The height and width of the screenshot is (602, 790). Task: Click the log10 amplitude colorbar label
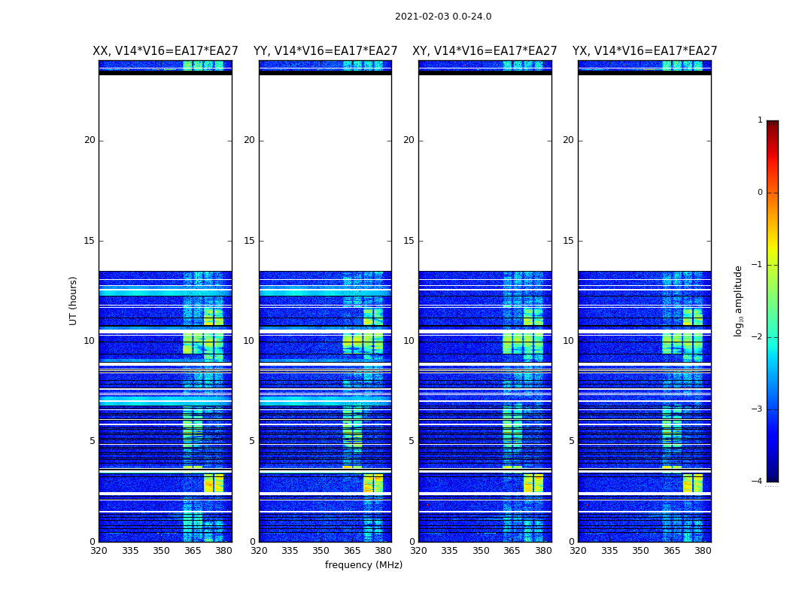click(x=738, y=301)
